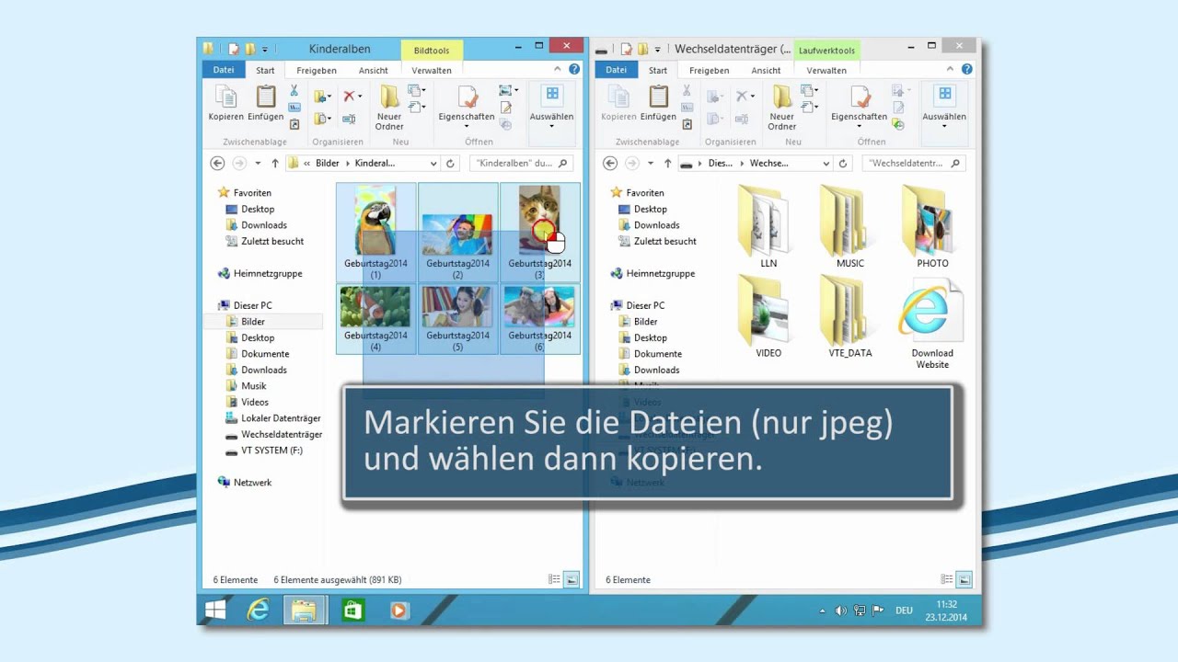Click Eigenschaften icon in Kinderalben window
Screen dimensions: 1178x662
[467, 103]
